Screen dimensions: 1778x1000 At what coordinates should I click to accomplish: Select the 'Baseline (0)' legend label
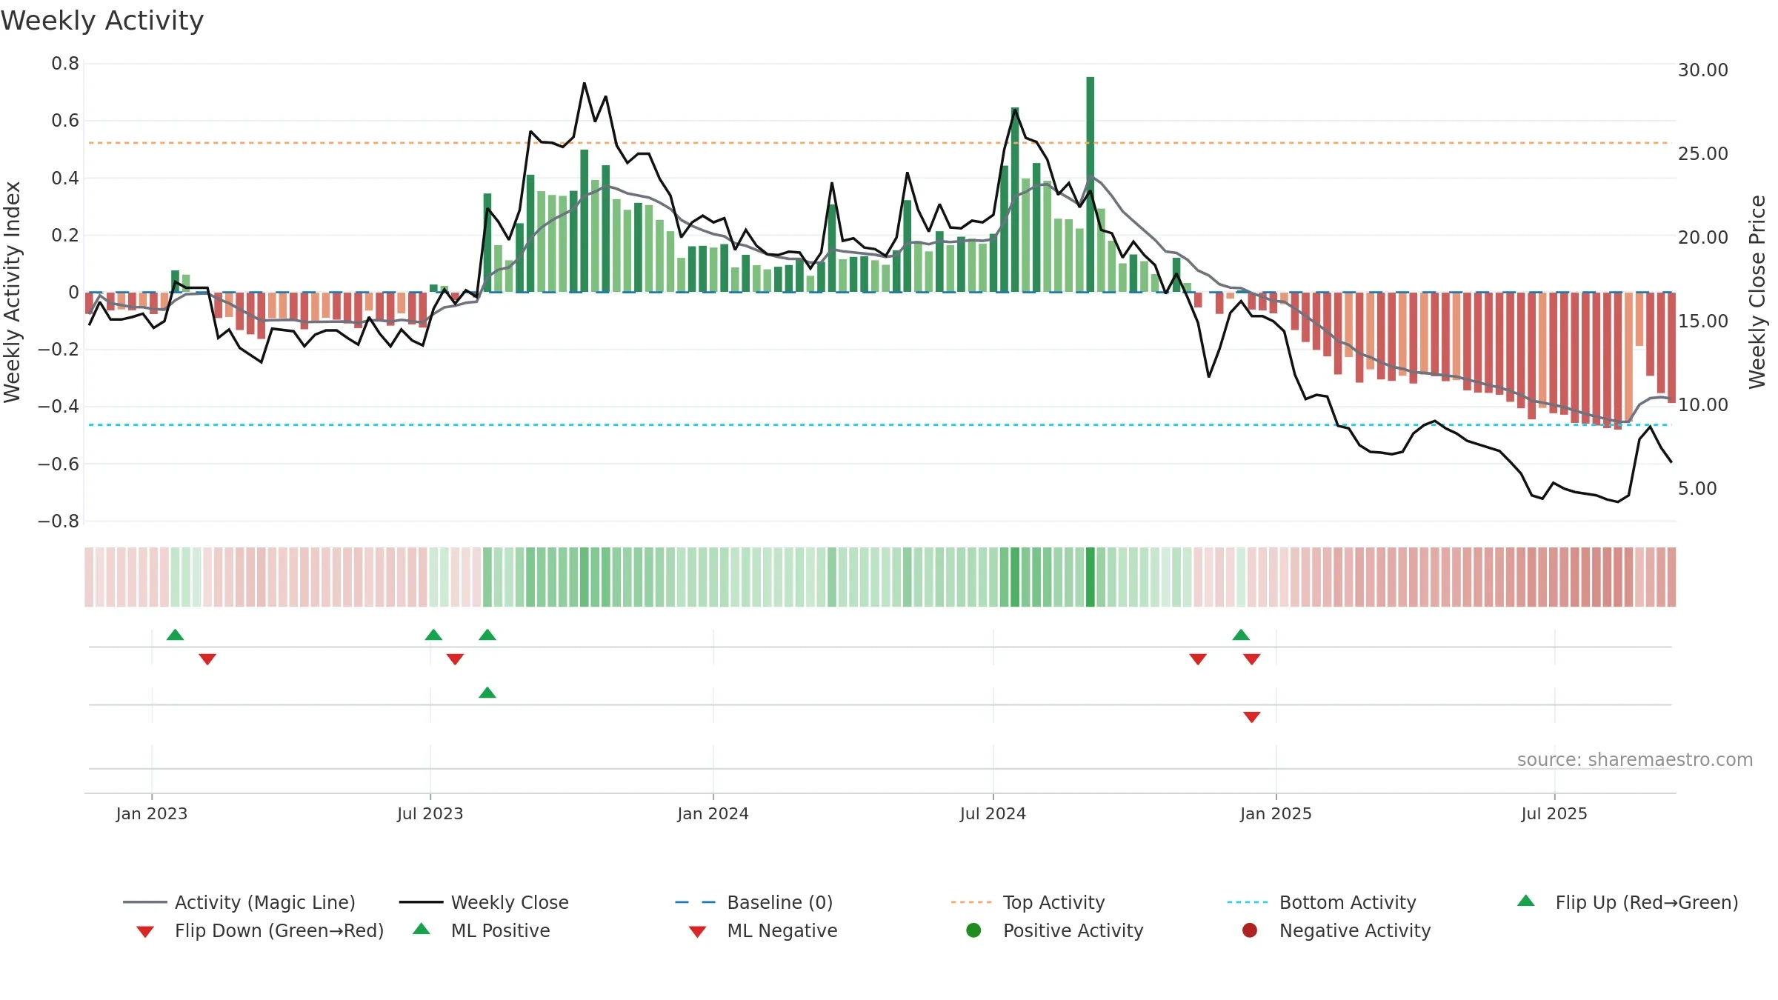pyautogui.click(x=780, y=902)
